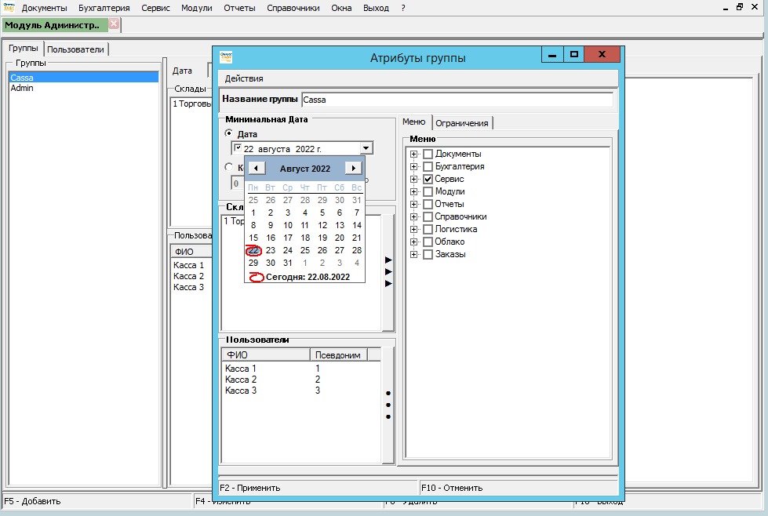Open the date picker dropdown arrow
Image resolution: width=768 pixels, height=516 pixels.
[366, 147]
